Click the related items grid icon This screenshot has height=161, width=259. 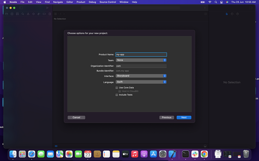tap(55, 14)
